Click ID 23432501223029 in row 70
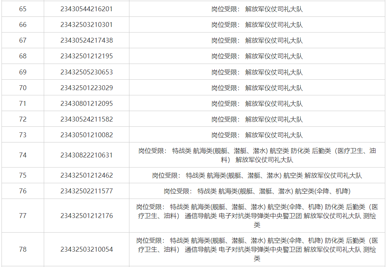The width and height of the screenshot is (386, 267). click(86, 88)
